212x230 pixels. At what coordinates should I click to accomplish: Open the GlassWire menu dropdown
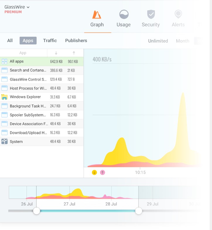(17, 7)
